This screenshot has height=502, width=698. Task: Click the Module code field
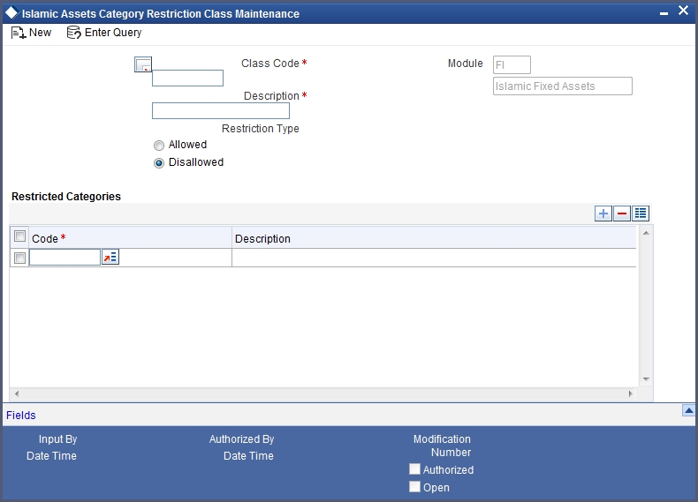click(512, 65)
